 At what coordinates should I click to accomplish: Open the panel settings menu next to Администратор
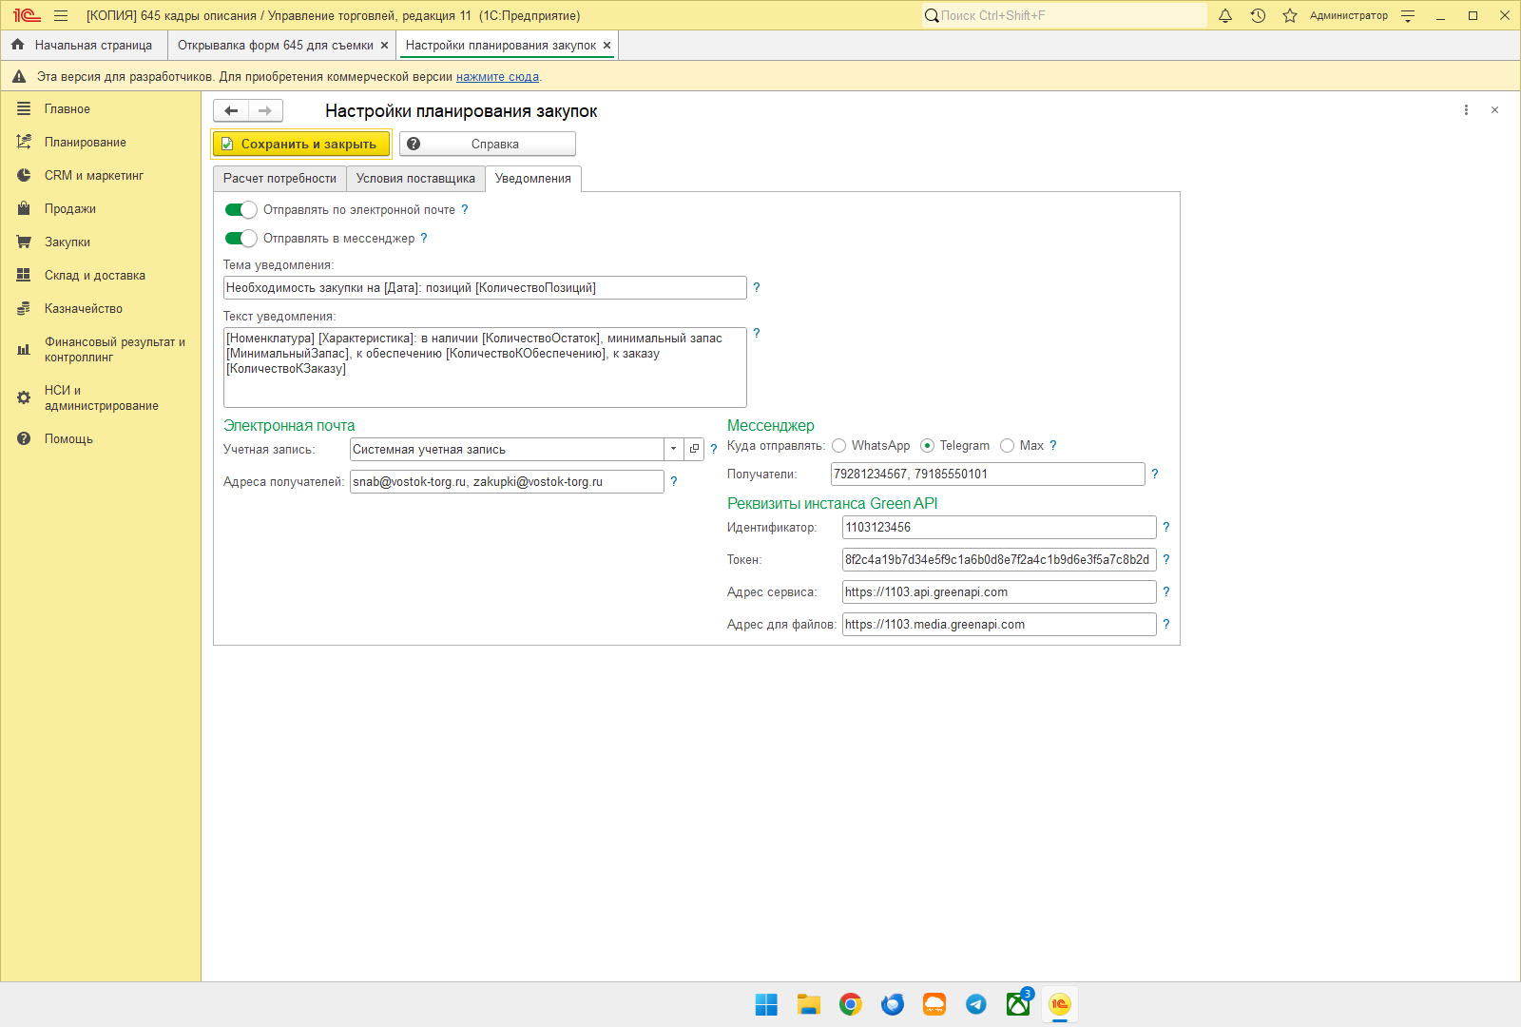(x=1408, y=15)
